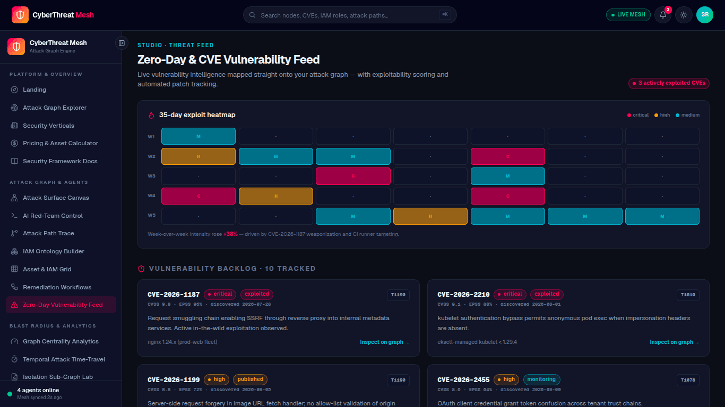This screenshot has width=725, height=407.
Task: Open Security Verticals page
Action: pyautogui.click(x=61, y=126)
